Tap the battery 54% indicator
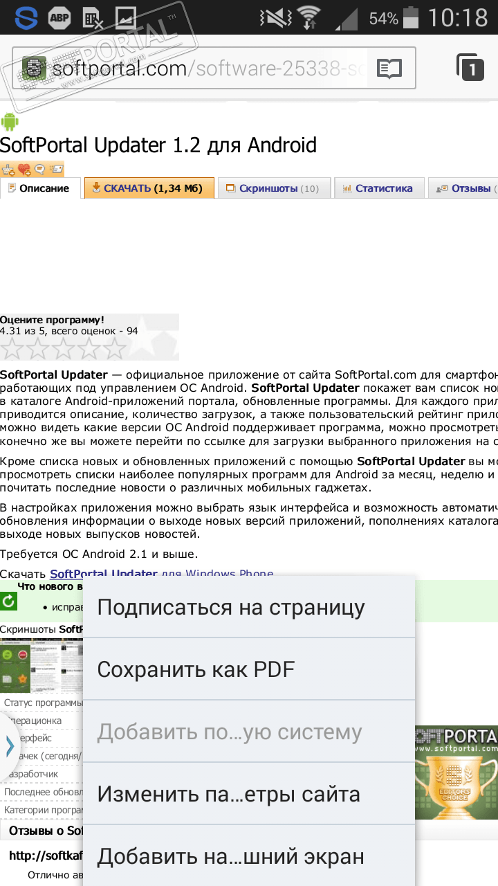The height and width of the screenshot is (886, 498). point(394,17)
